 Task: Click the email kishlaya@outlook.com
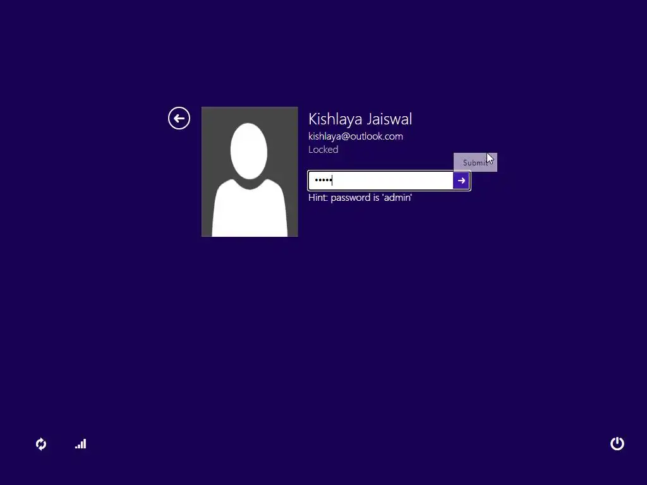pyautogui.click(x=356, y=136)
